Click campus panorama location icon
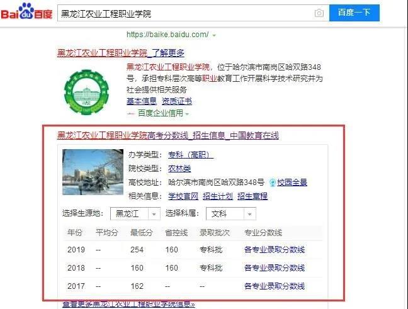The width and height of the screenshot is (408, 309). coord(273,183)
